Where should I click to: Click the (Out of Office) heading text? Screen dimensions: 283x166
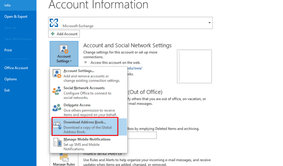pyautogui.click(x=145, y=92)
